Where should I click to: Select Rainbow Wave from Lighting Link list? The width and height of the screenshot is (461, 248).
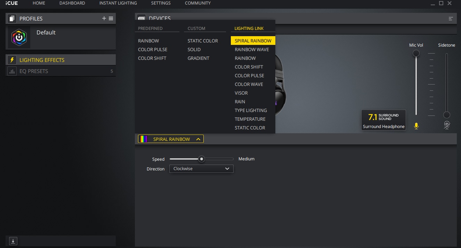point(252,49)
